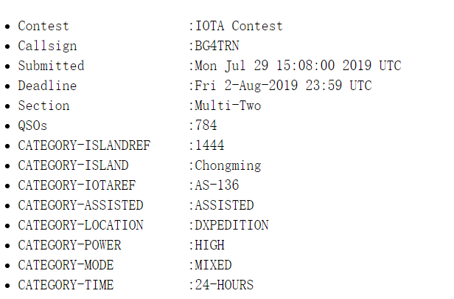The image size is (454, 299).
Task: Click the Chongming island name
Action: tap(228, 166)
